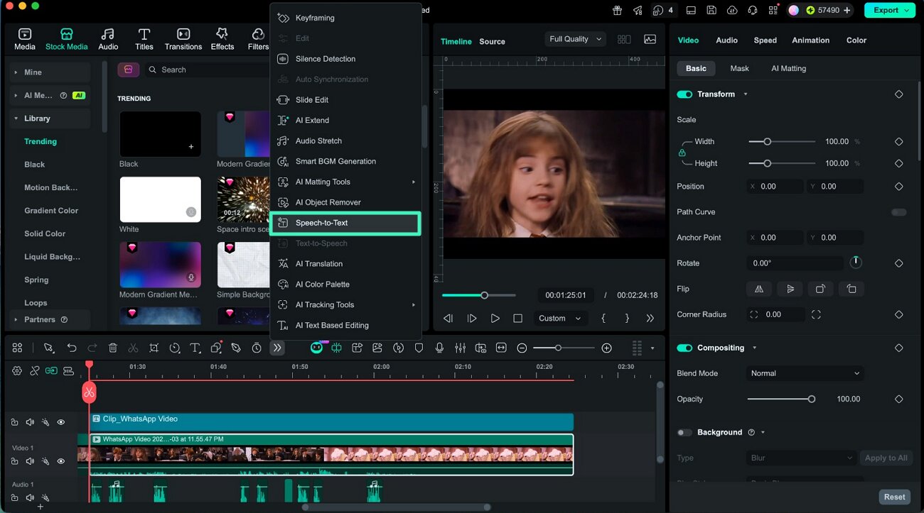Image resolution: width=924 pixels, height=513 pixels.
Task: Switch to the Source preview tab
Action: click(492, 42)
